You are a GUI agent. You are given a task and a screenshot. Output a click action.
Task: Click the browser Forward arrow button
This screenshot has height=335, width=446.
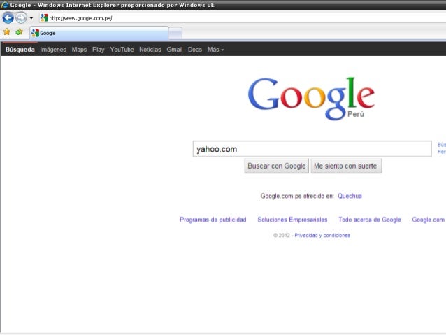(21, 18)
